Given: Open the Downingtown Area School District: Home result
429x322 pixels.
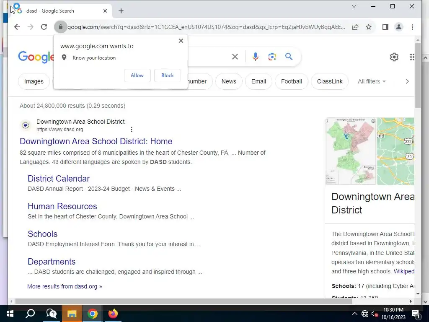Looking at the screenshot, I should click(x=96, y=141).
